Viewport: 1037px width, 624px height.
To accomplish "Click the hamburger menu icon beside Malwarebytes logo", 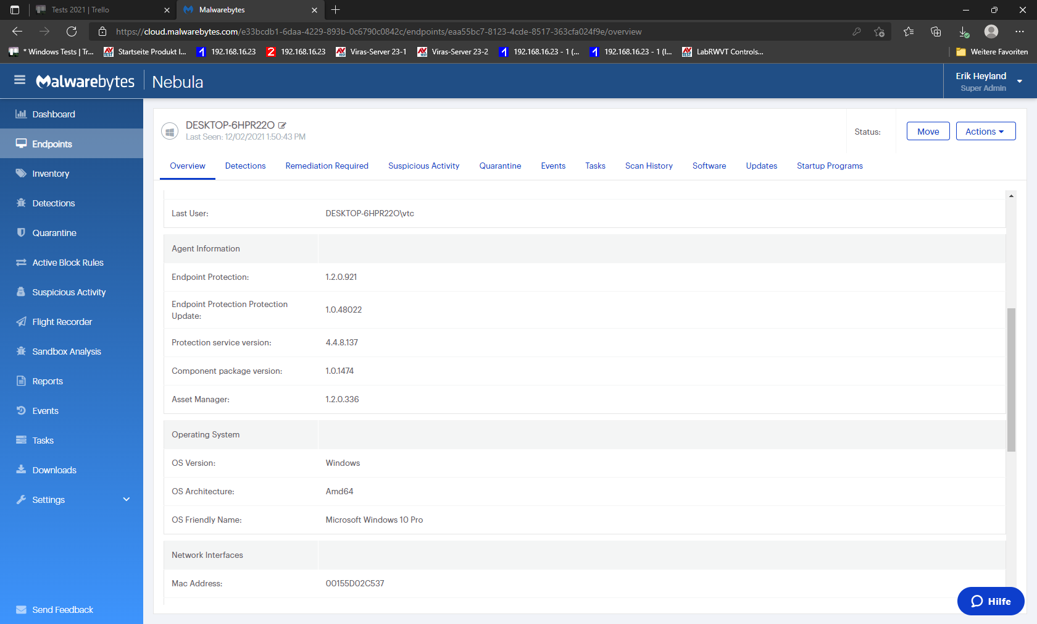I will click(20, 80).
